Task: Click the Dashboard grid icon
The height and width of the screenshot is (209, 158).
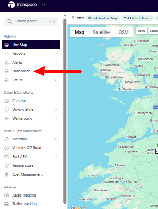Action: point(6,71)
